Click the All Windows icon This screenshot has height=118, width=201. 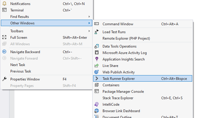tap(4, 44)
